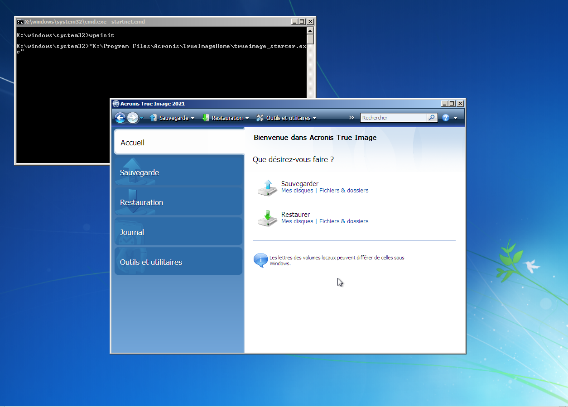The width and height of the screenshot is (568, 407).
Task: Open Fichiers & dossiers under Sauvegarder
Action: pyautogui.click(x=344, y=191)
